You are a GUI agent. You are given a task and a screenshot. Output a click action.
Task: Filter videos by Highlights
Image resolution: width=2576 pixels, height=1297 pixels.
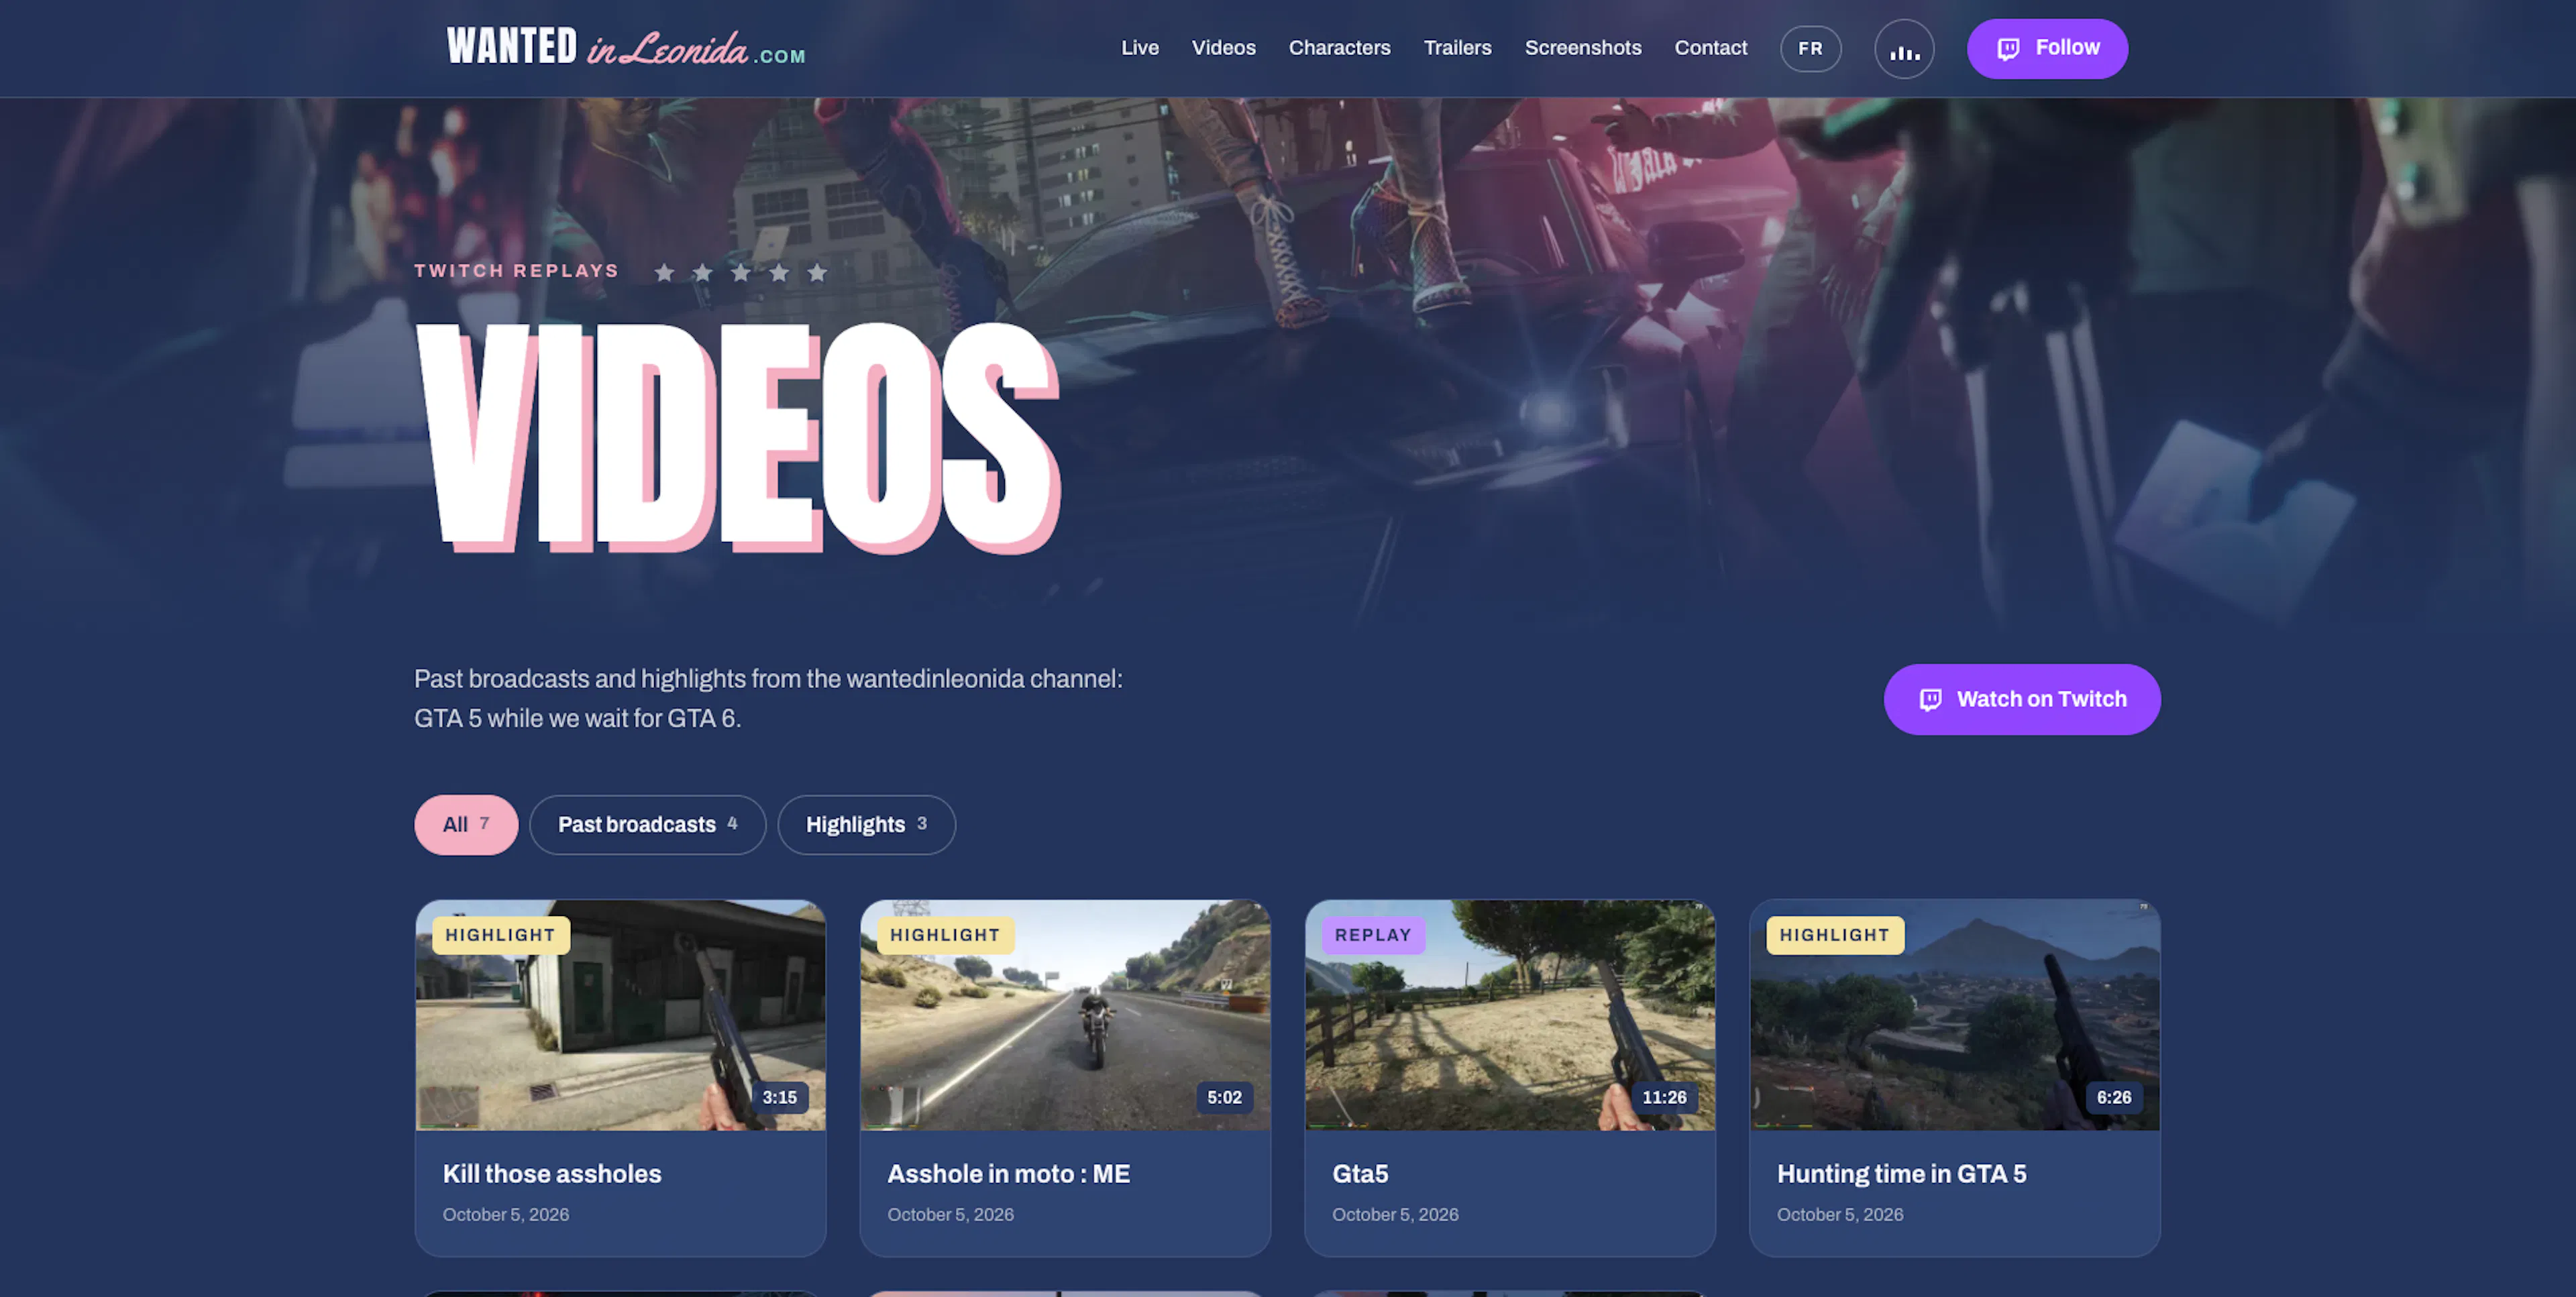(x=867, y=825)
